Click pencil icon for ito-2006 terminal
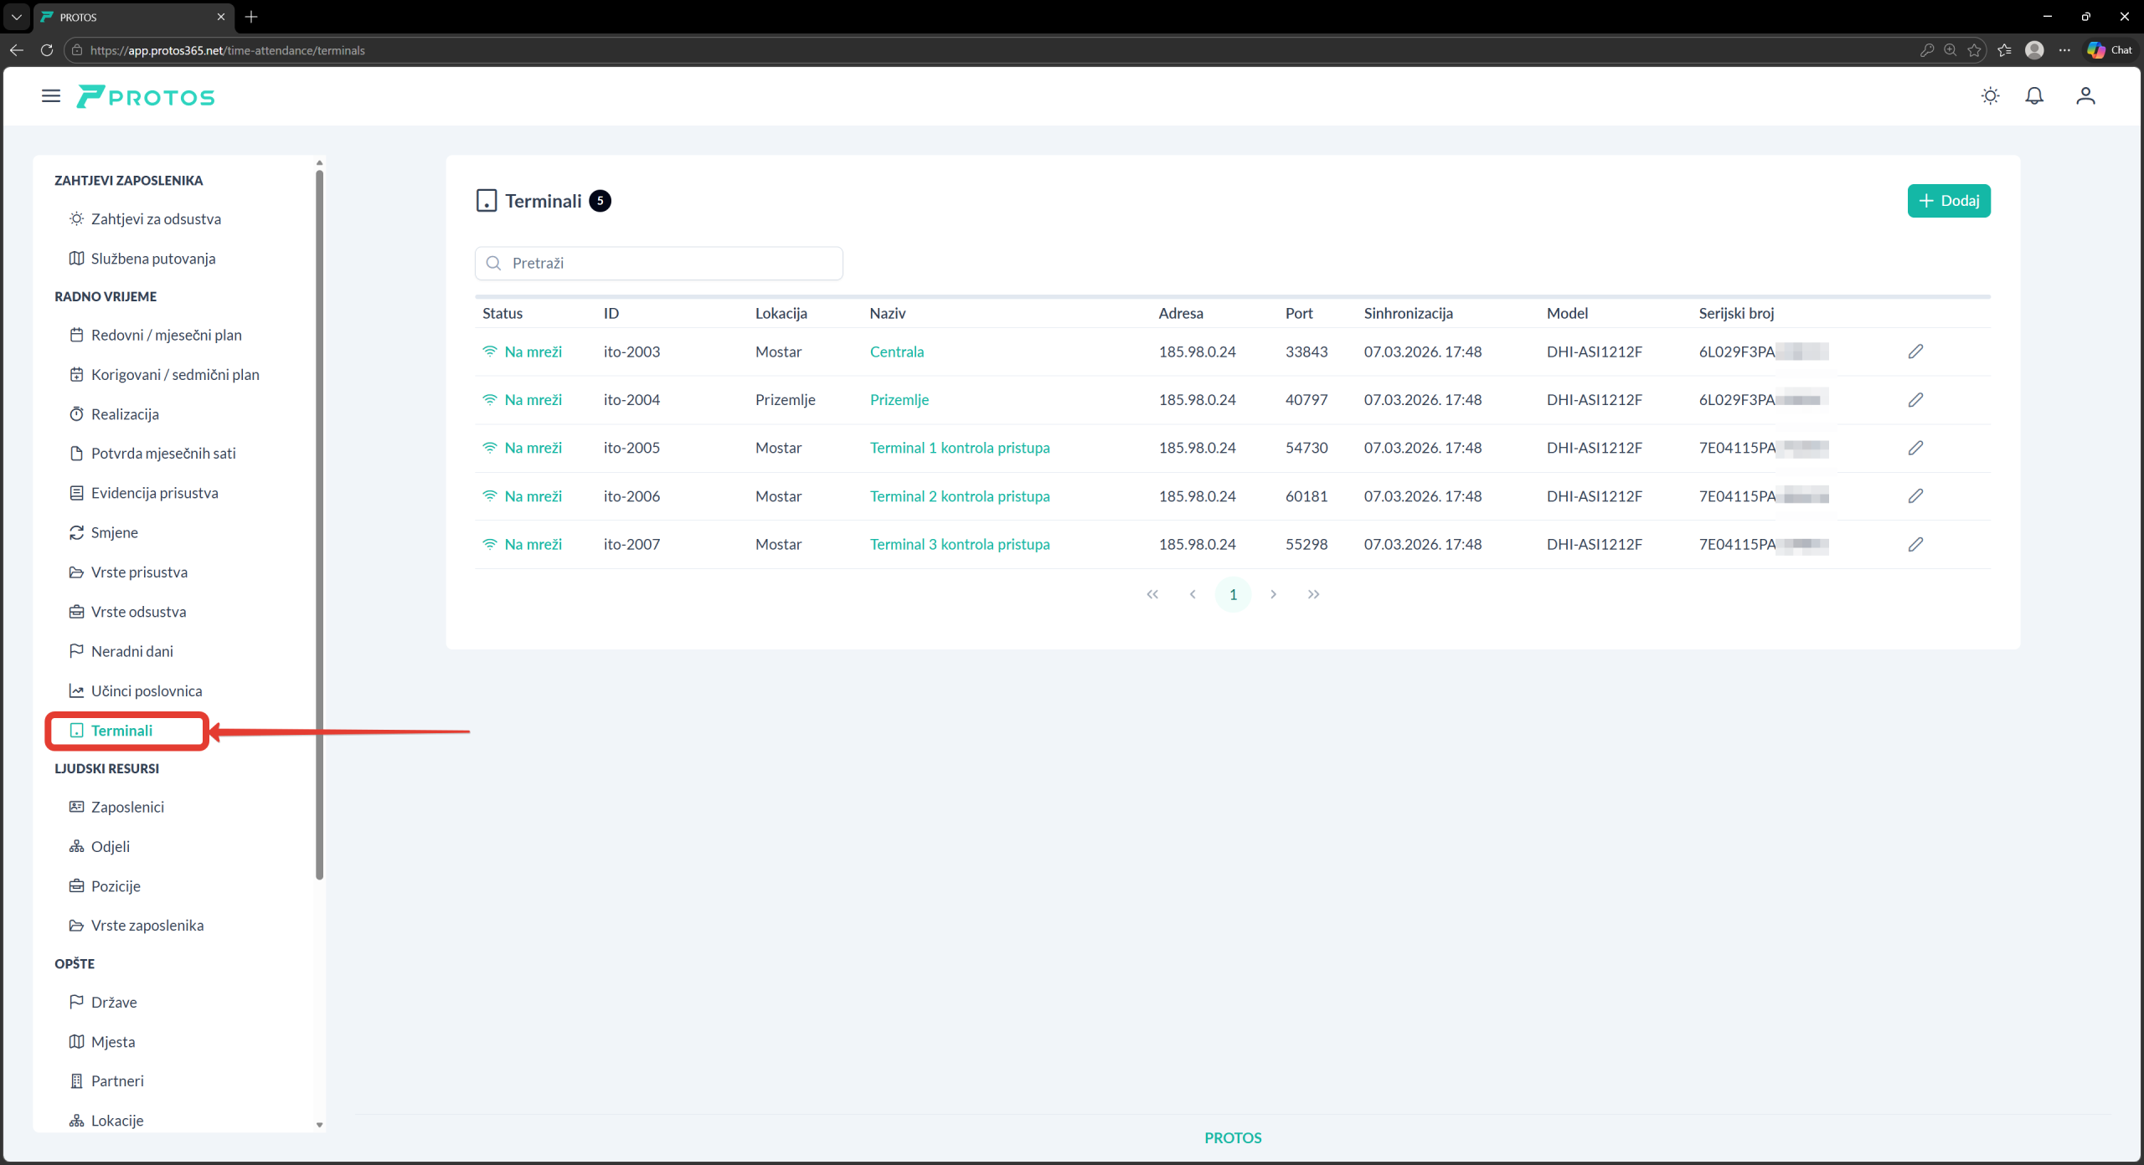2144x1165 pixels. click(1915, 496)
